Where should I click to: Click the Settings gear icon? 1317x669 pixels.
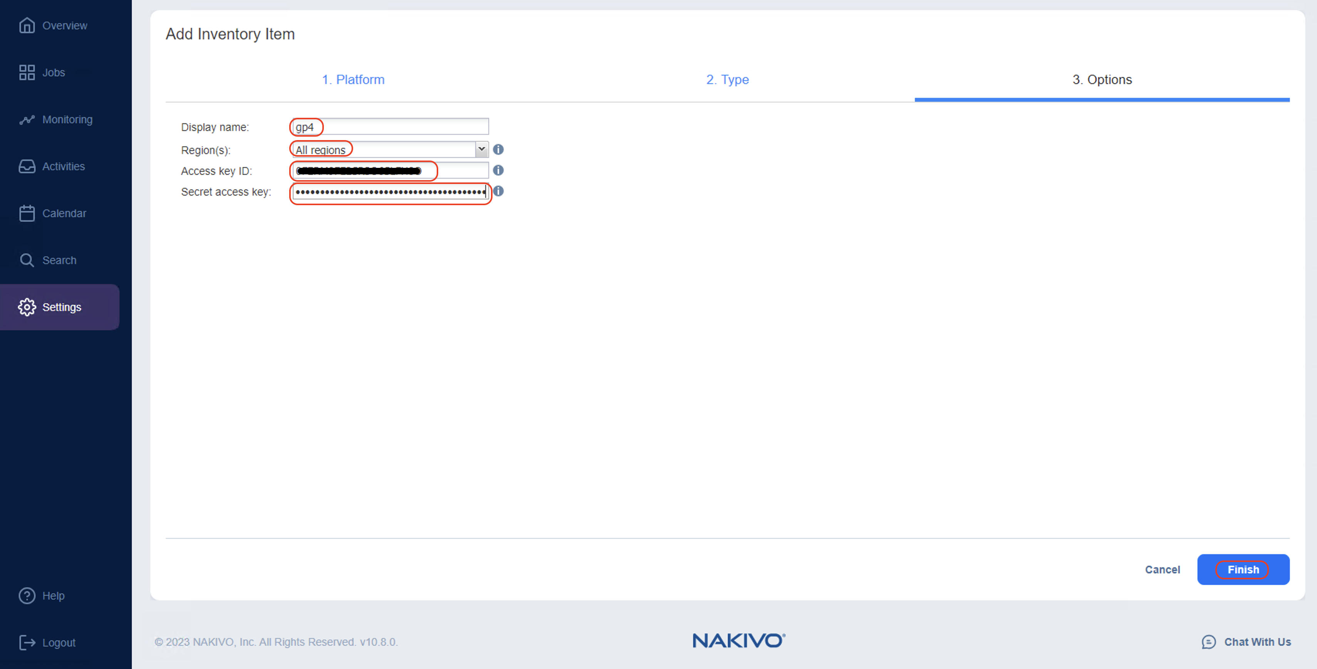(x=27, y=307)
